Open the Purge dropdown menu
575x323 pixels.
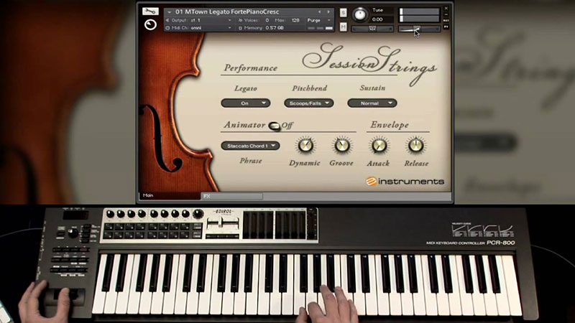[x=318, y=20]
